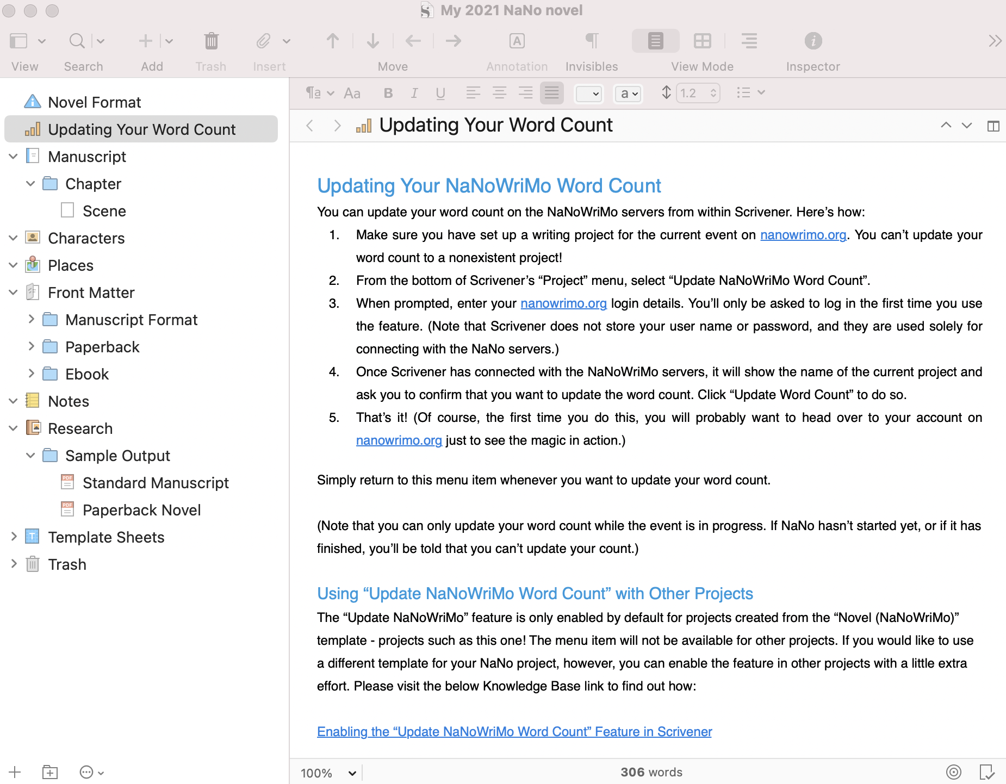Open the Inspector panel
The width and height of the screenshot is (1006, 784).
[813, 41]
